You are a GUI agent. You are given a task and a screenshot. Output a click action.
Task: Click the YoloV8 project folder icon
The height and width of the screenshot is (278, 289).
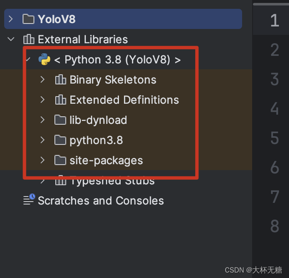tap(28, 19)
